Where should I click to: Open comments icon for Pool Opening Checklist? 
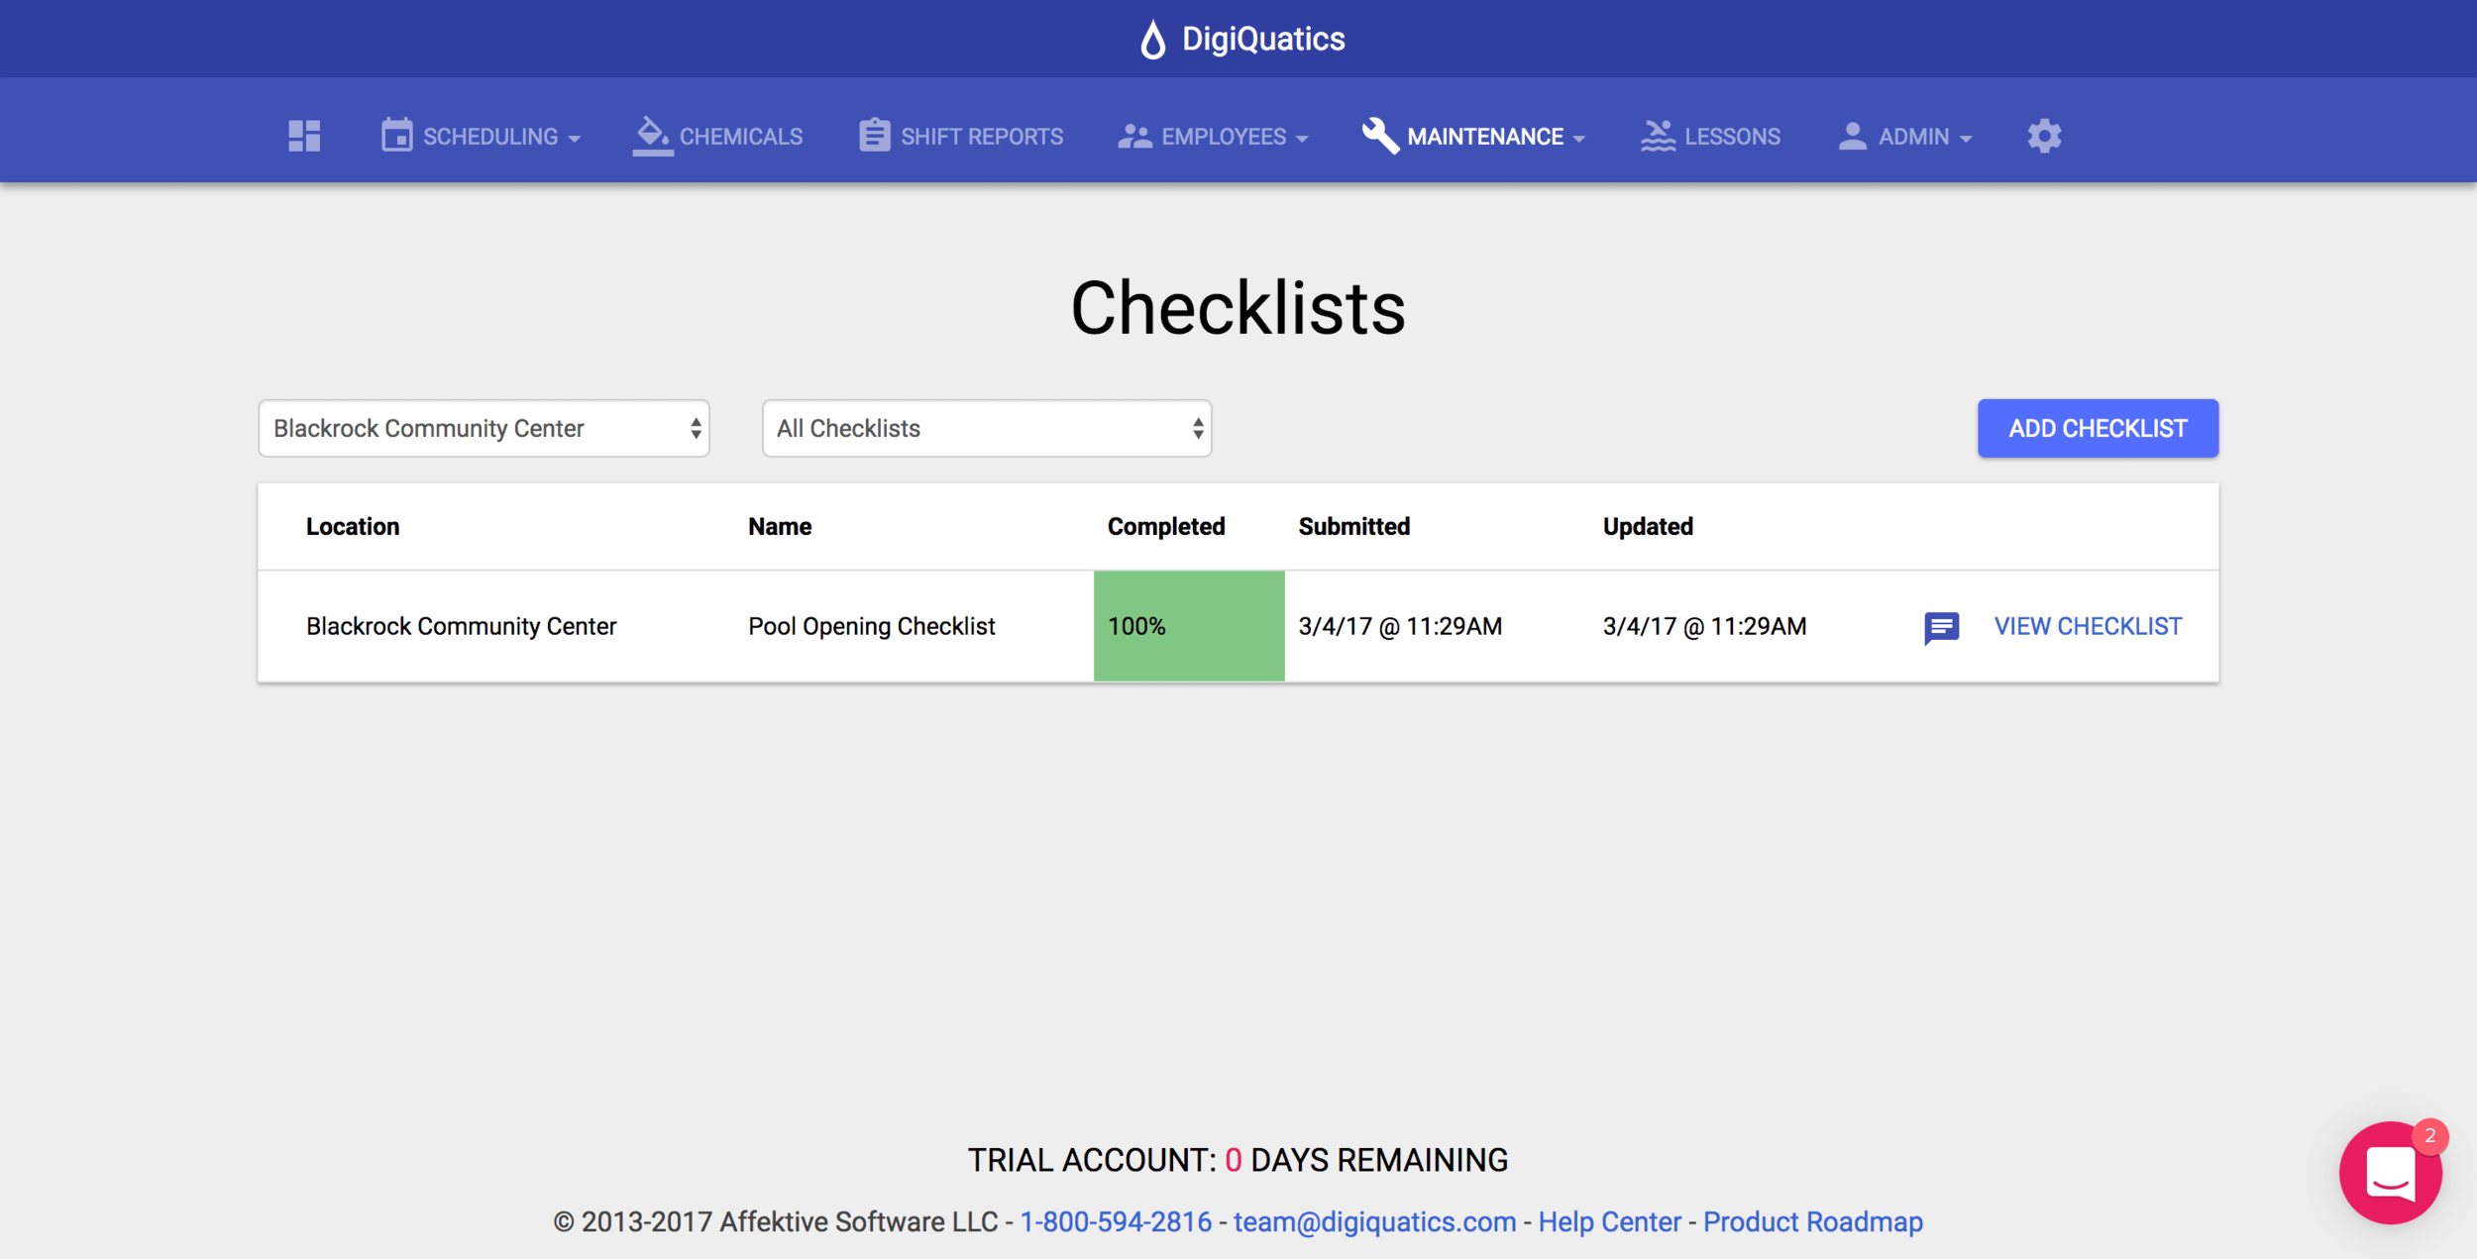(1941, 627)
